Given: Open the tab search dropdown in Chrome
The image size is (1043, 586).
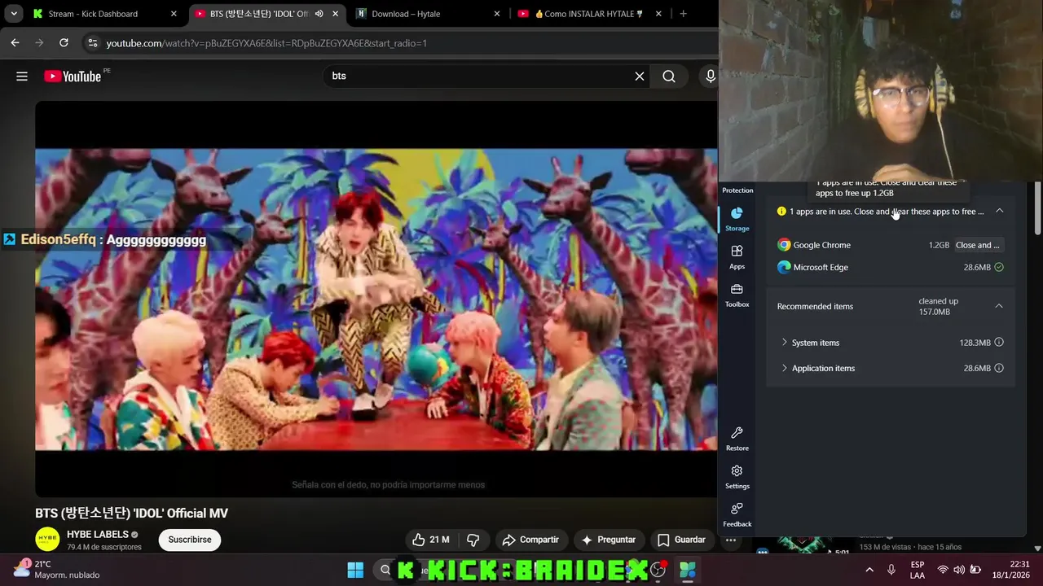Looking at the screenshot, I should (x=14, y=14).
